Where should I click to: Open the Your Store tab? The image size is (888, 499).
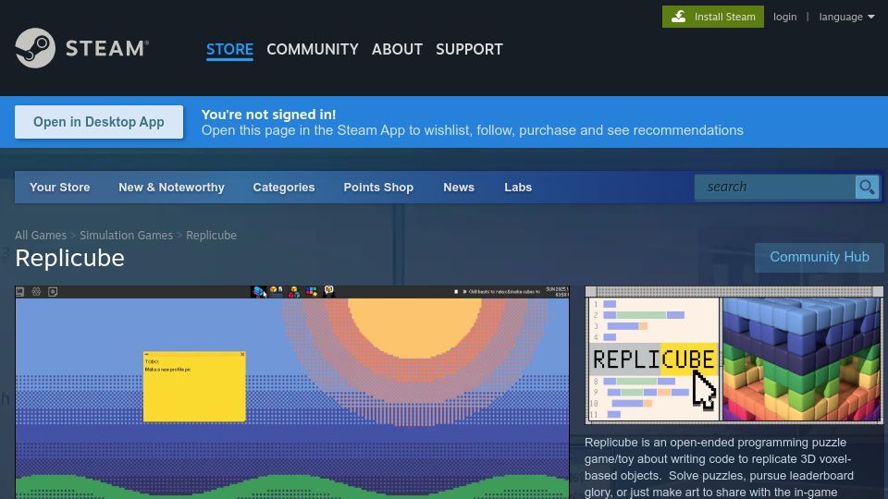click(x=59, y=188)
